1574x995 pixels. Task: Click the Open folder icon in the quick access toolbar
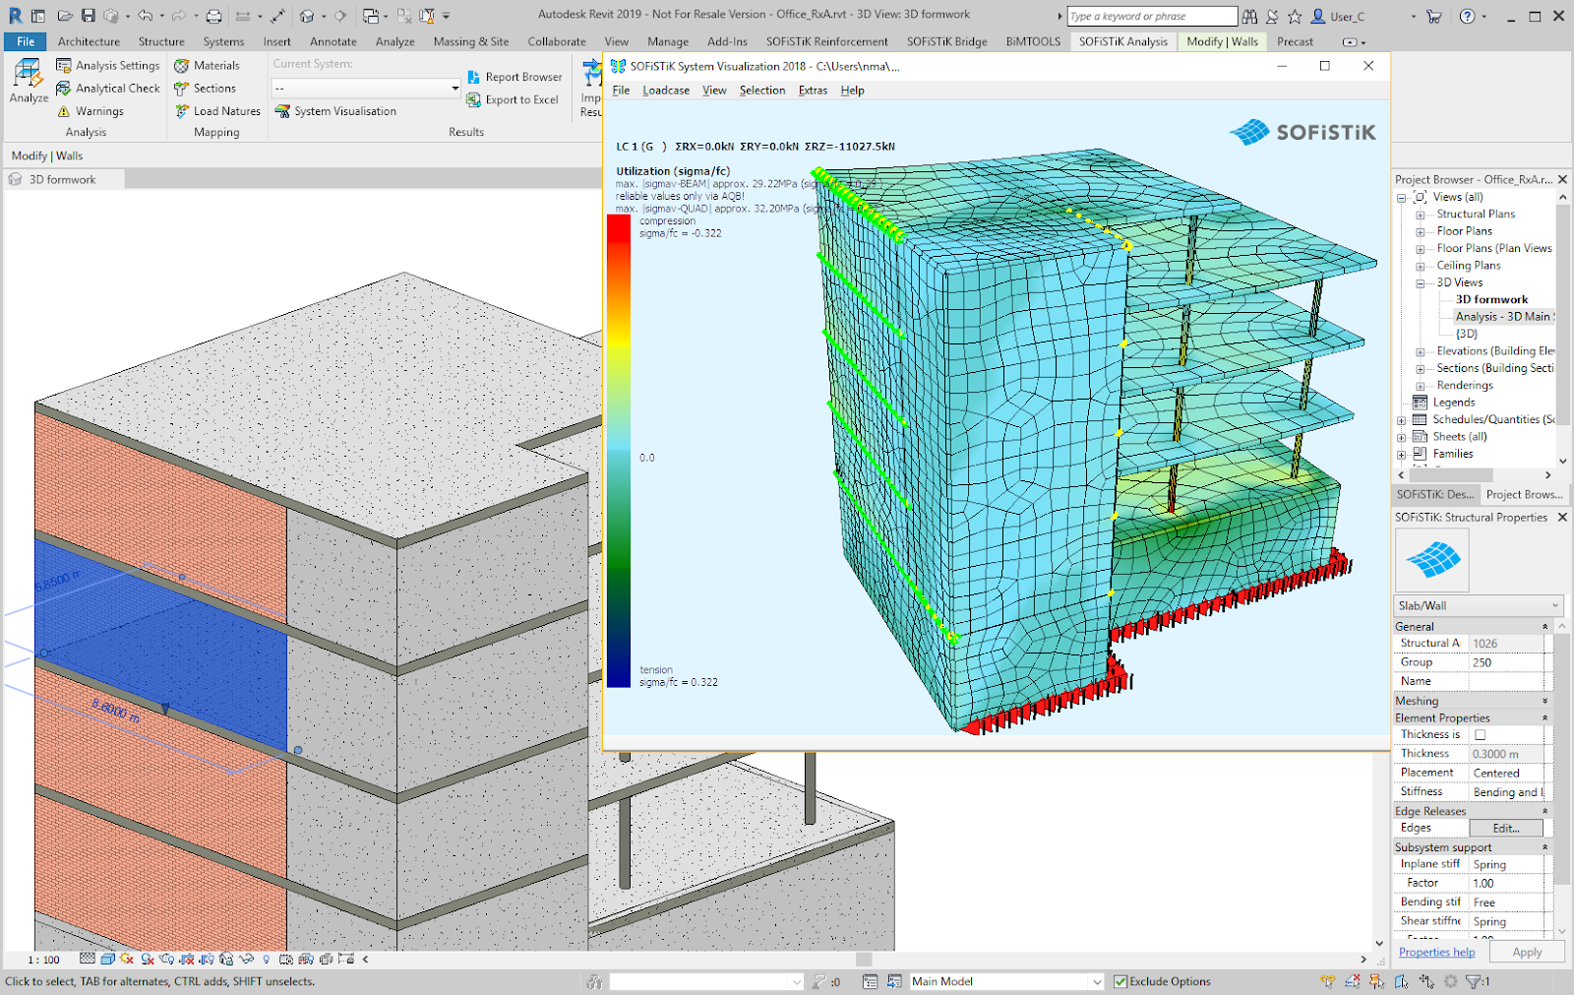pyautogui.click(x=65, y=16)
